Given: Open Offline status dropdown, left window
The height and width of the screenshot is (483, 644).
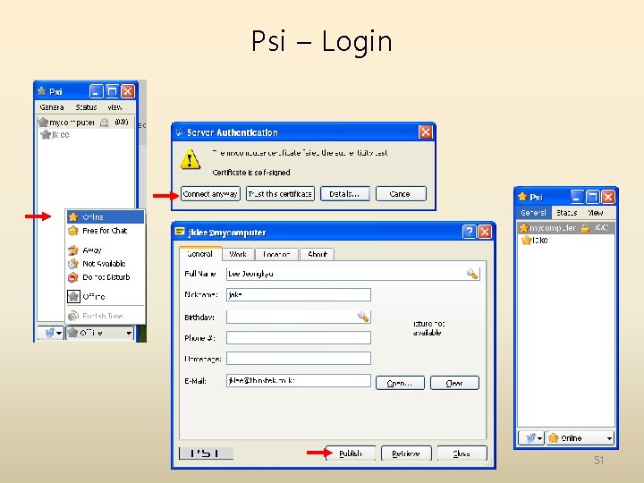Looking at the screenshot, I should click(x=99, y=333).
